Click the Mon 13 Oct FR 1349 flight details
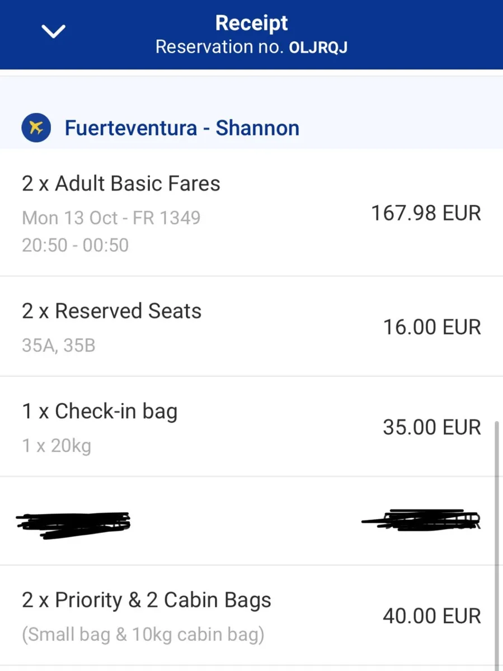The height and width of the screenshot is (671, 503). click(111, 218)
